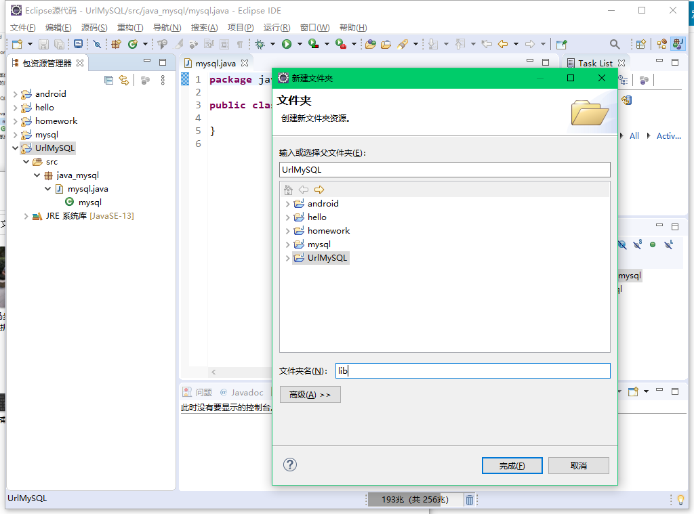
Task: Enable Link with Editor in Package Explorer
Action: (x=125, y=80)
